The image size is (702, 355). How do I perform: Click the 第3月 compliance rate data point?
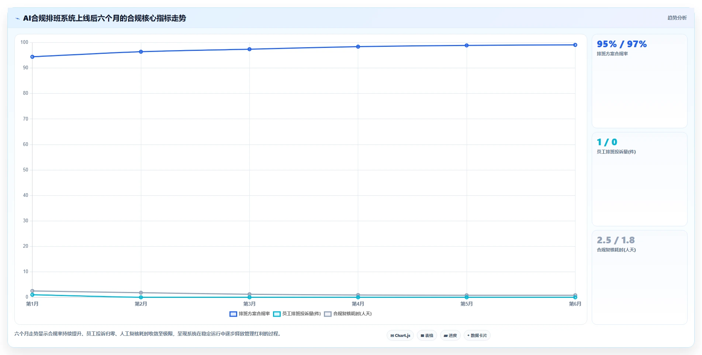click(249, 49)
